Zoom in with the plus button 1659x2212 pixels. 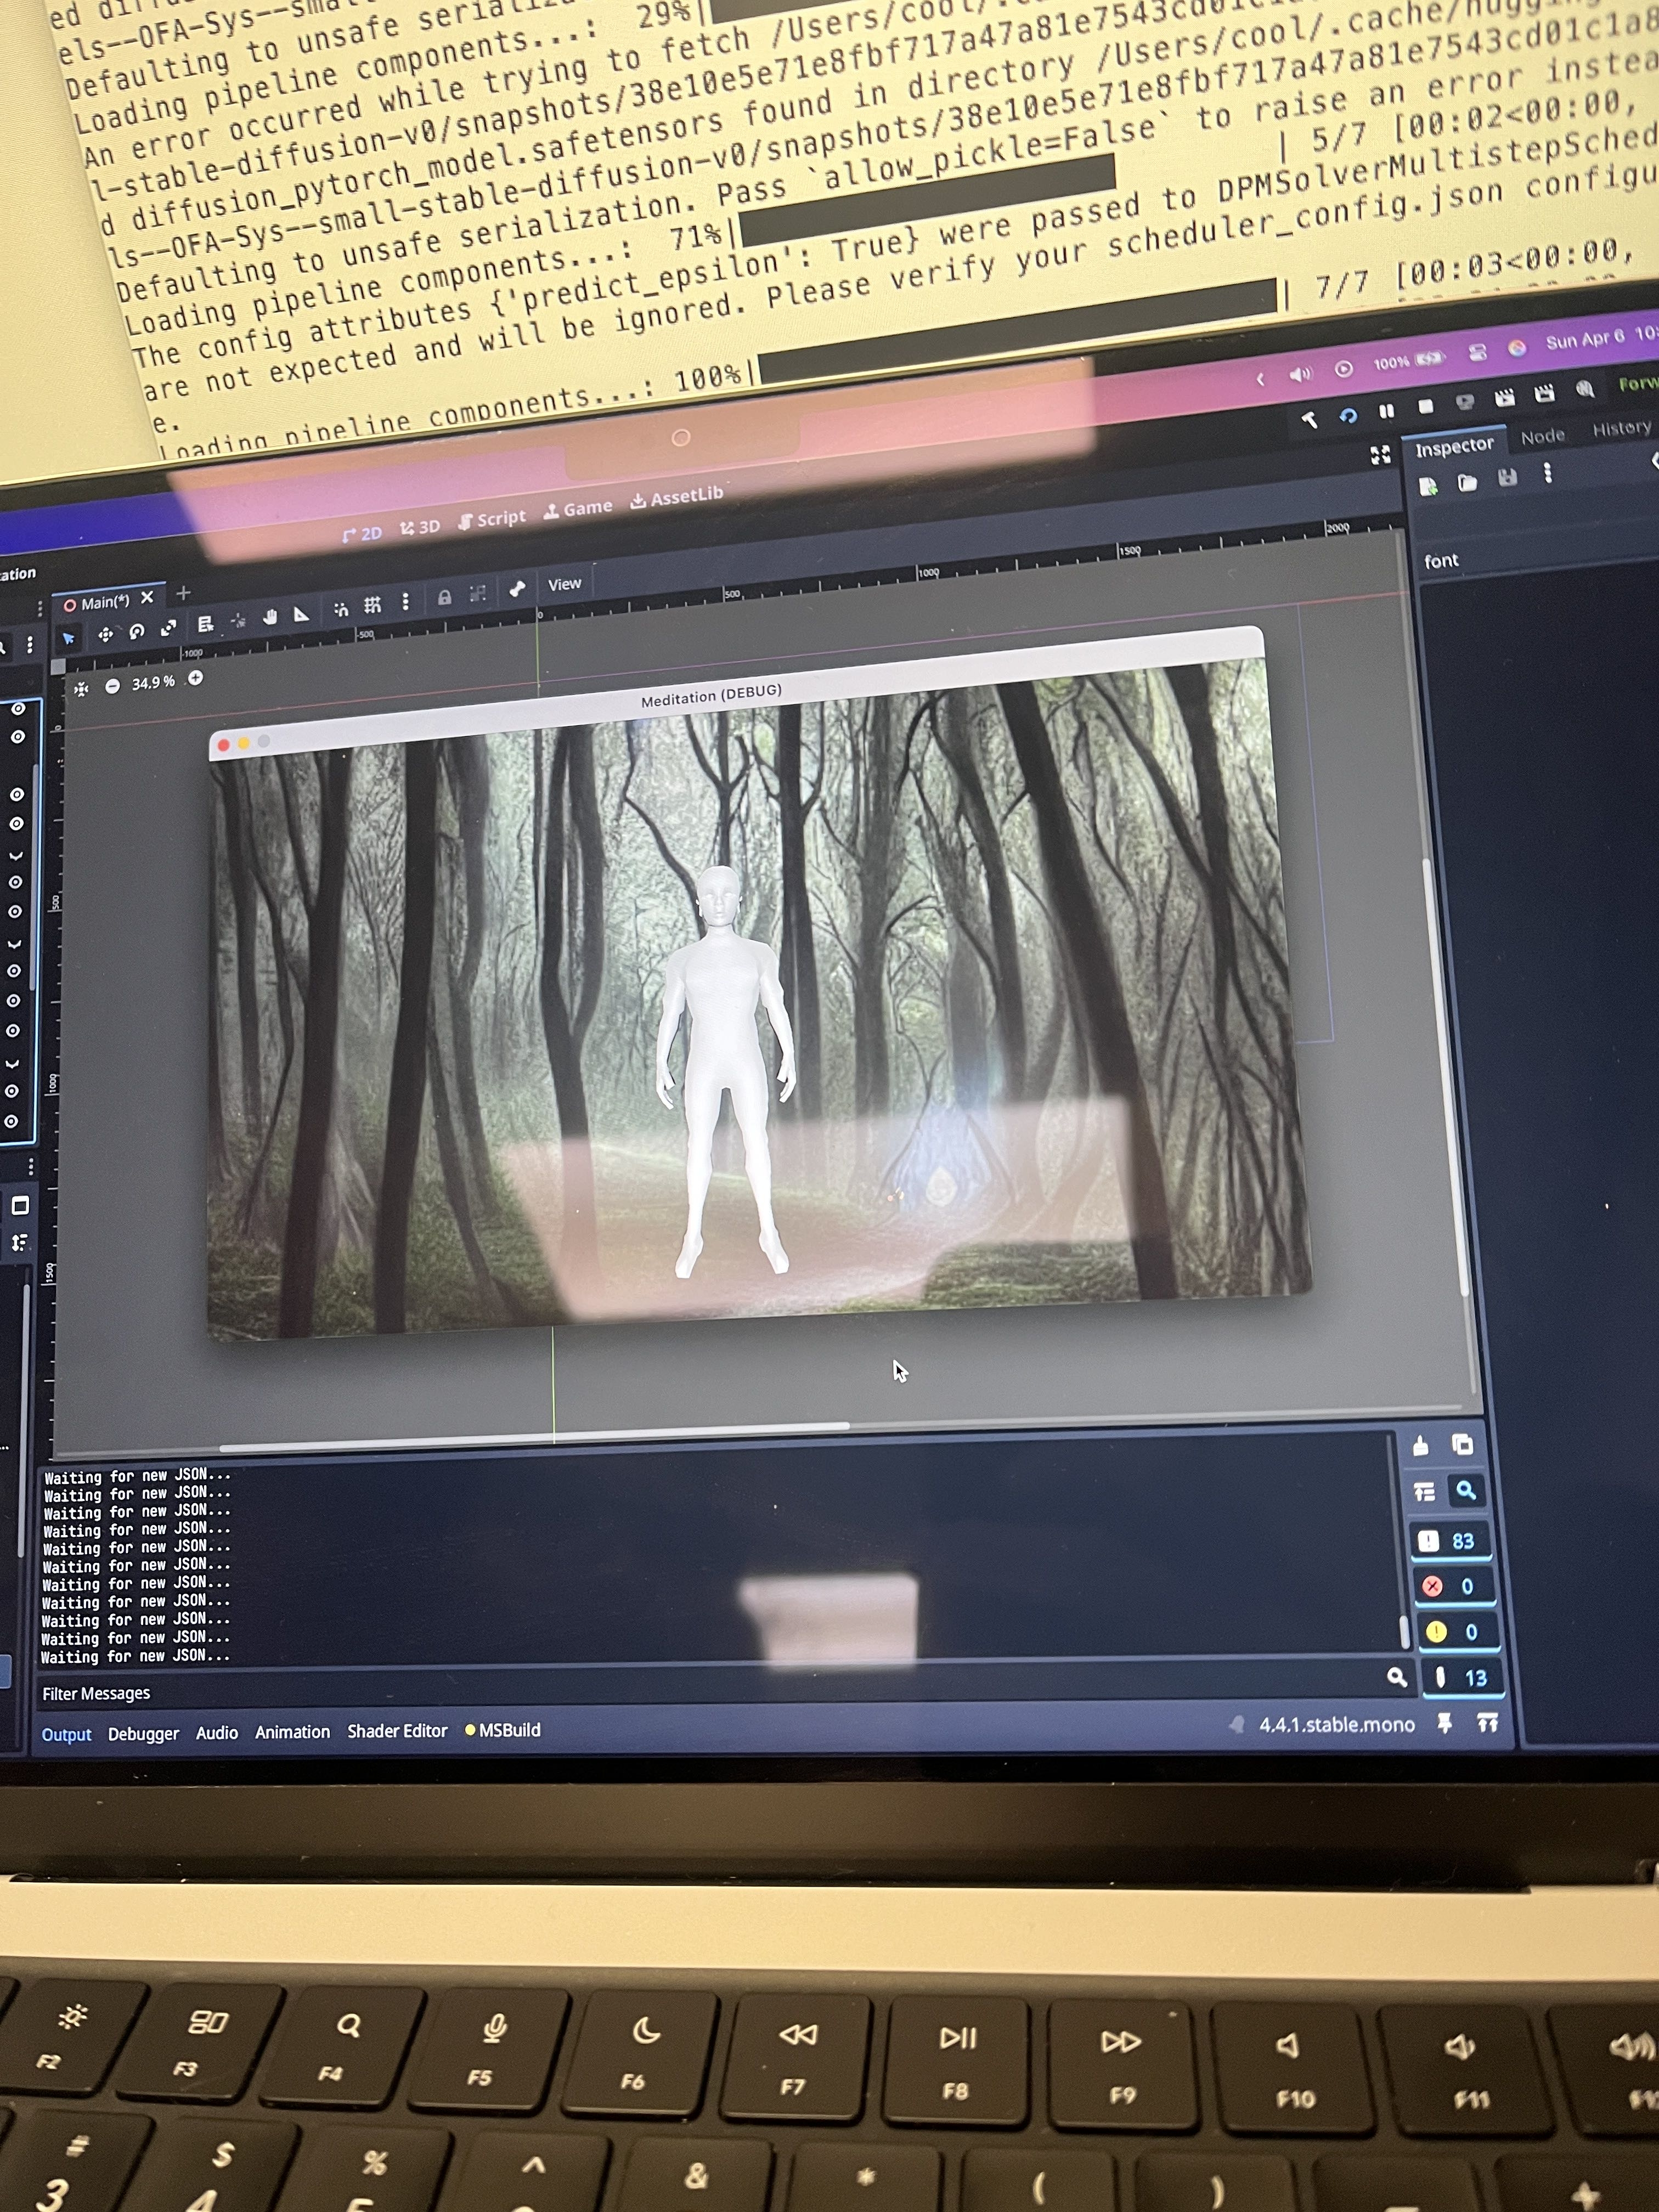coord(196,679)
